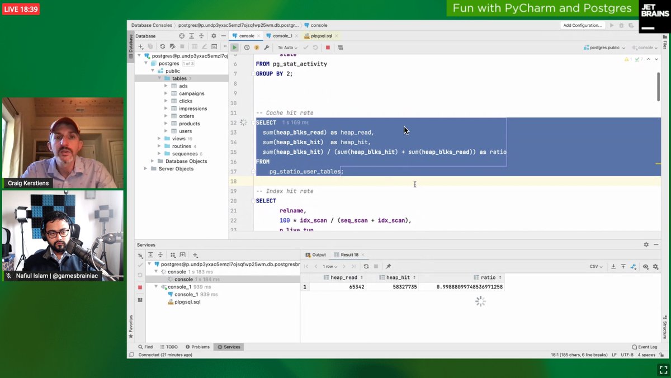Click the rollback icon in editor toolbar

point(315,48)
